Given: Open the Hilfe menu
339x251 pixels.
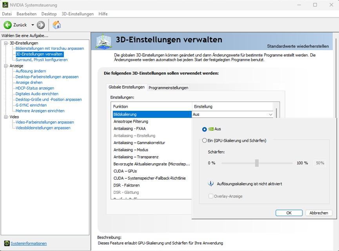Looking at the screenshot, I should pos(103,14).
